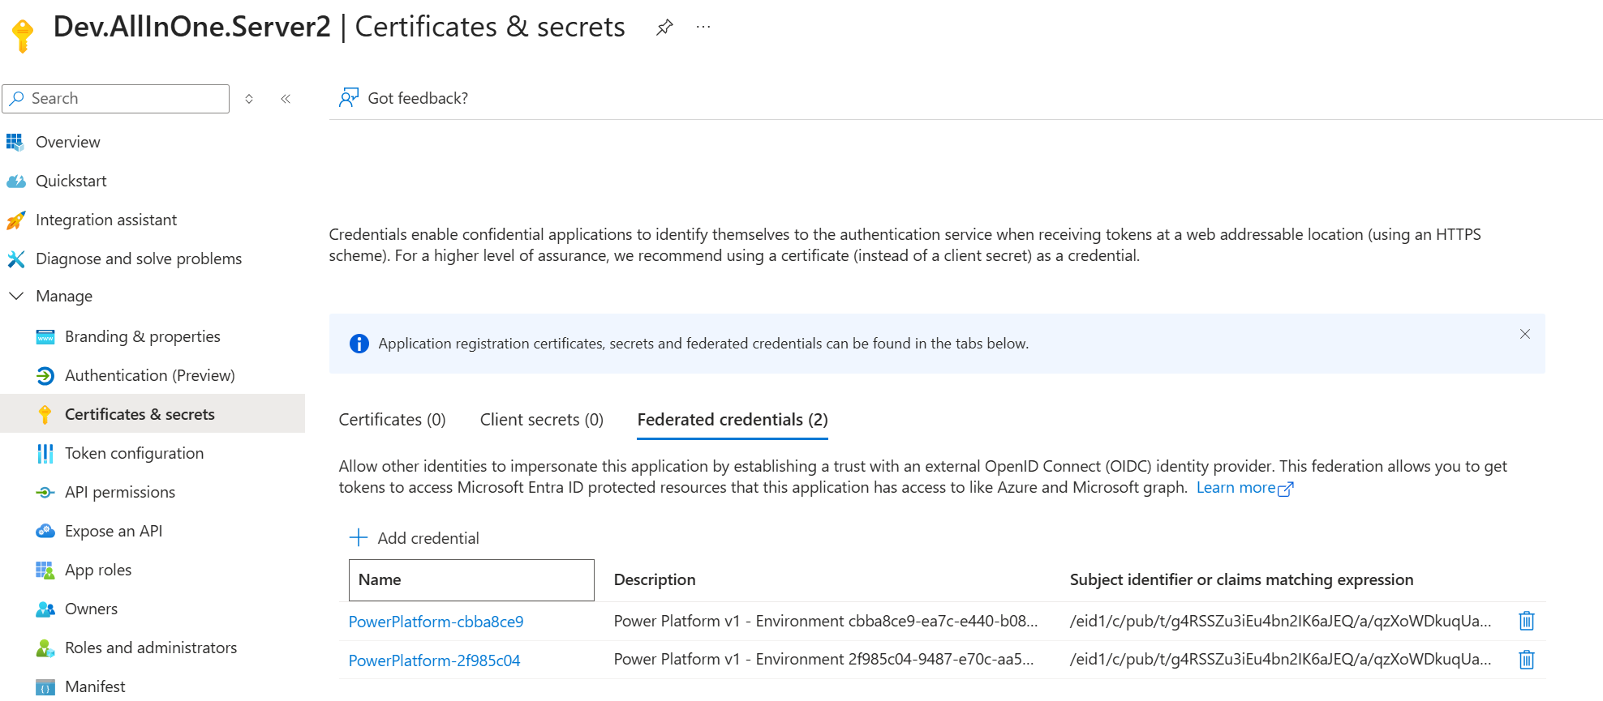The image size is (1603, 701).
Task: Open the PowerPlatform-2f985c04 credential link
Action: tap(434, 660)
